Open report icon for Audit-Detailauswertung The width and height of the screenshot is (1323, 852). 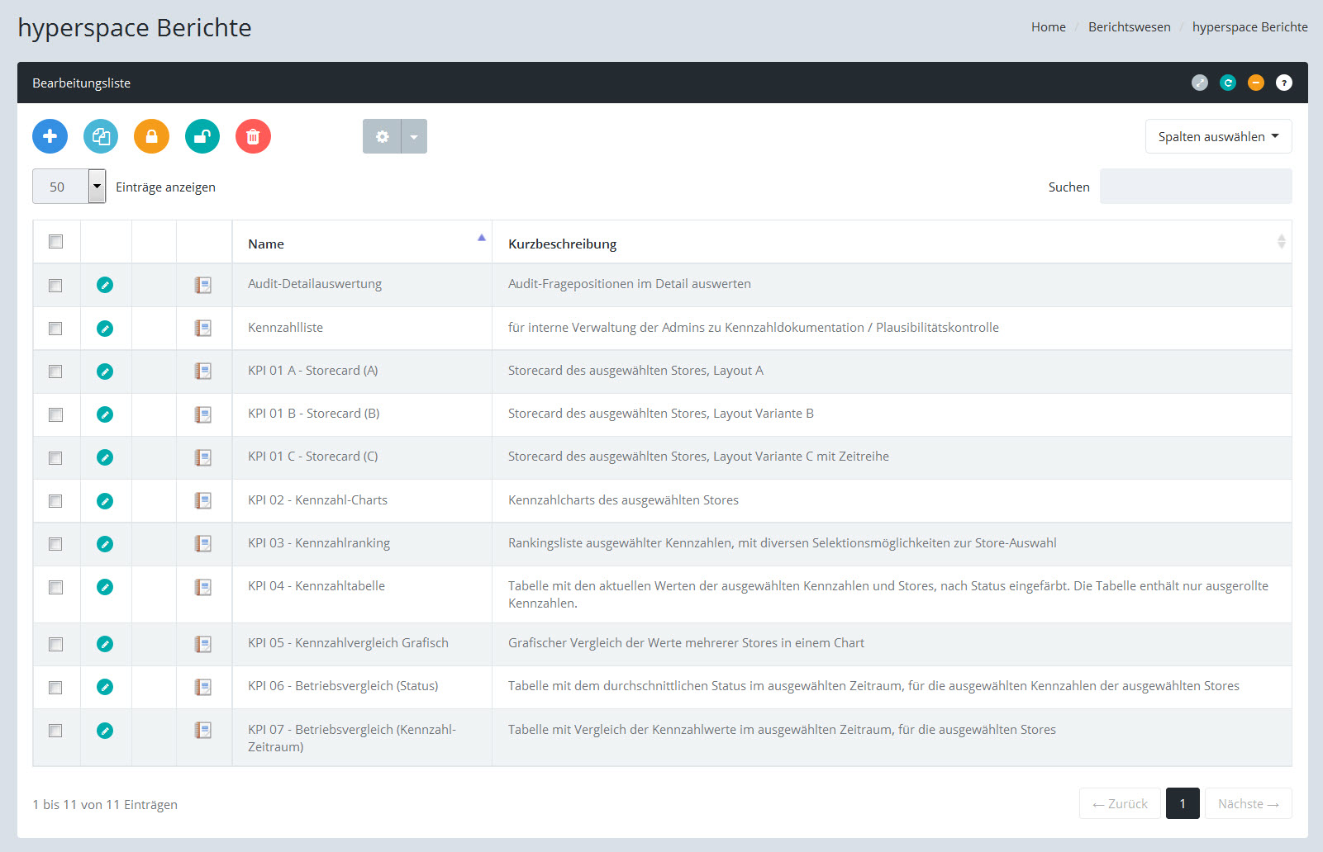(202, 285)
